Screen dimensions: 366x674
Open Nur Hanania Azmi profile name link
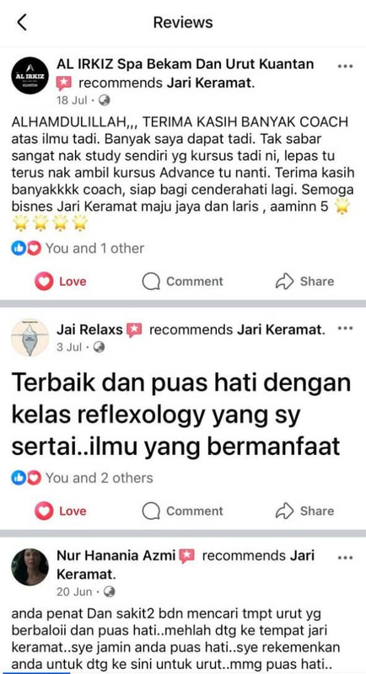coord(116,555)
